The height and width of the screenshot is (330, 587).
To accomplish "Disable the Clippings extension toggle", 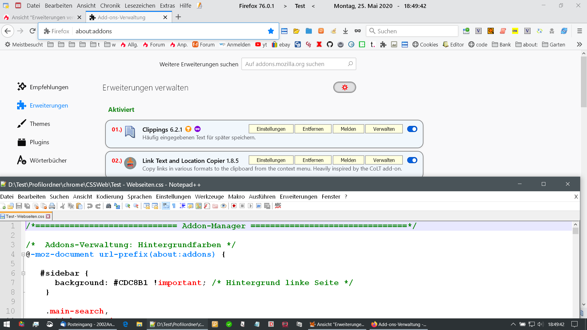I will click(x=412, y=129).
